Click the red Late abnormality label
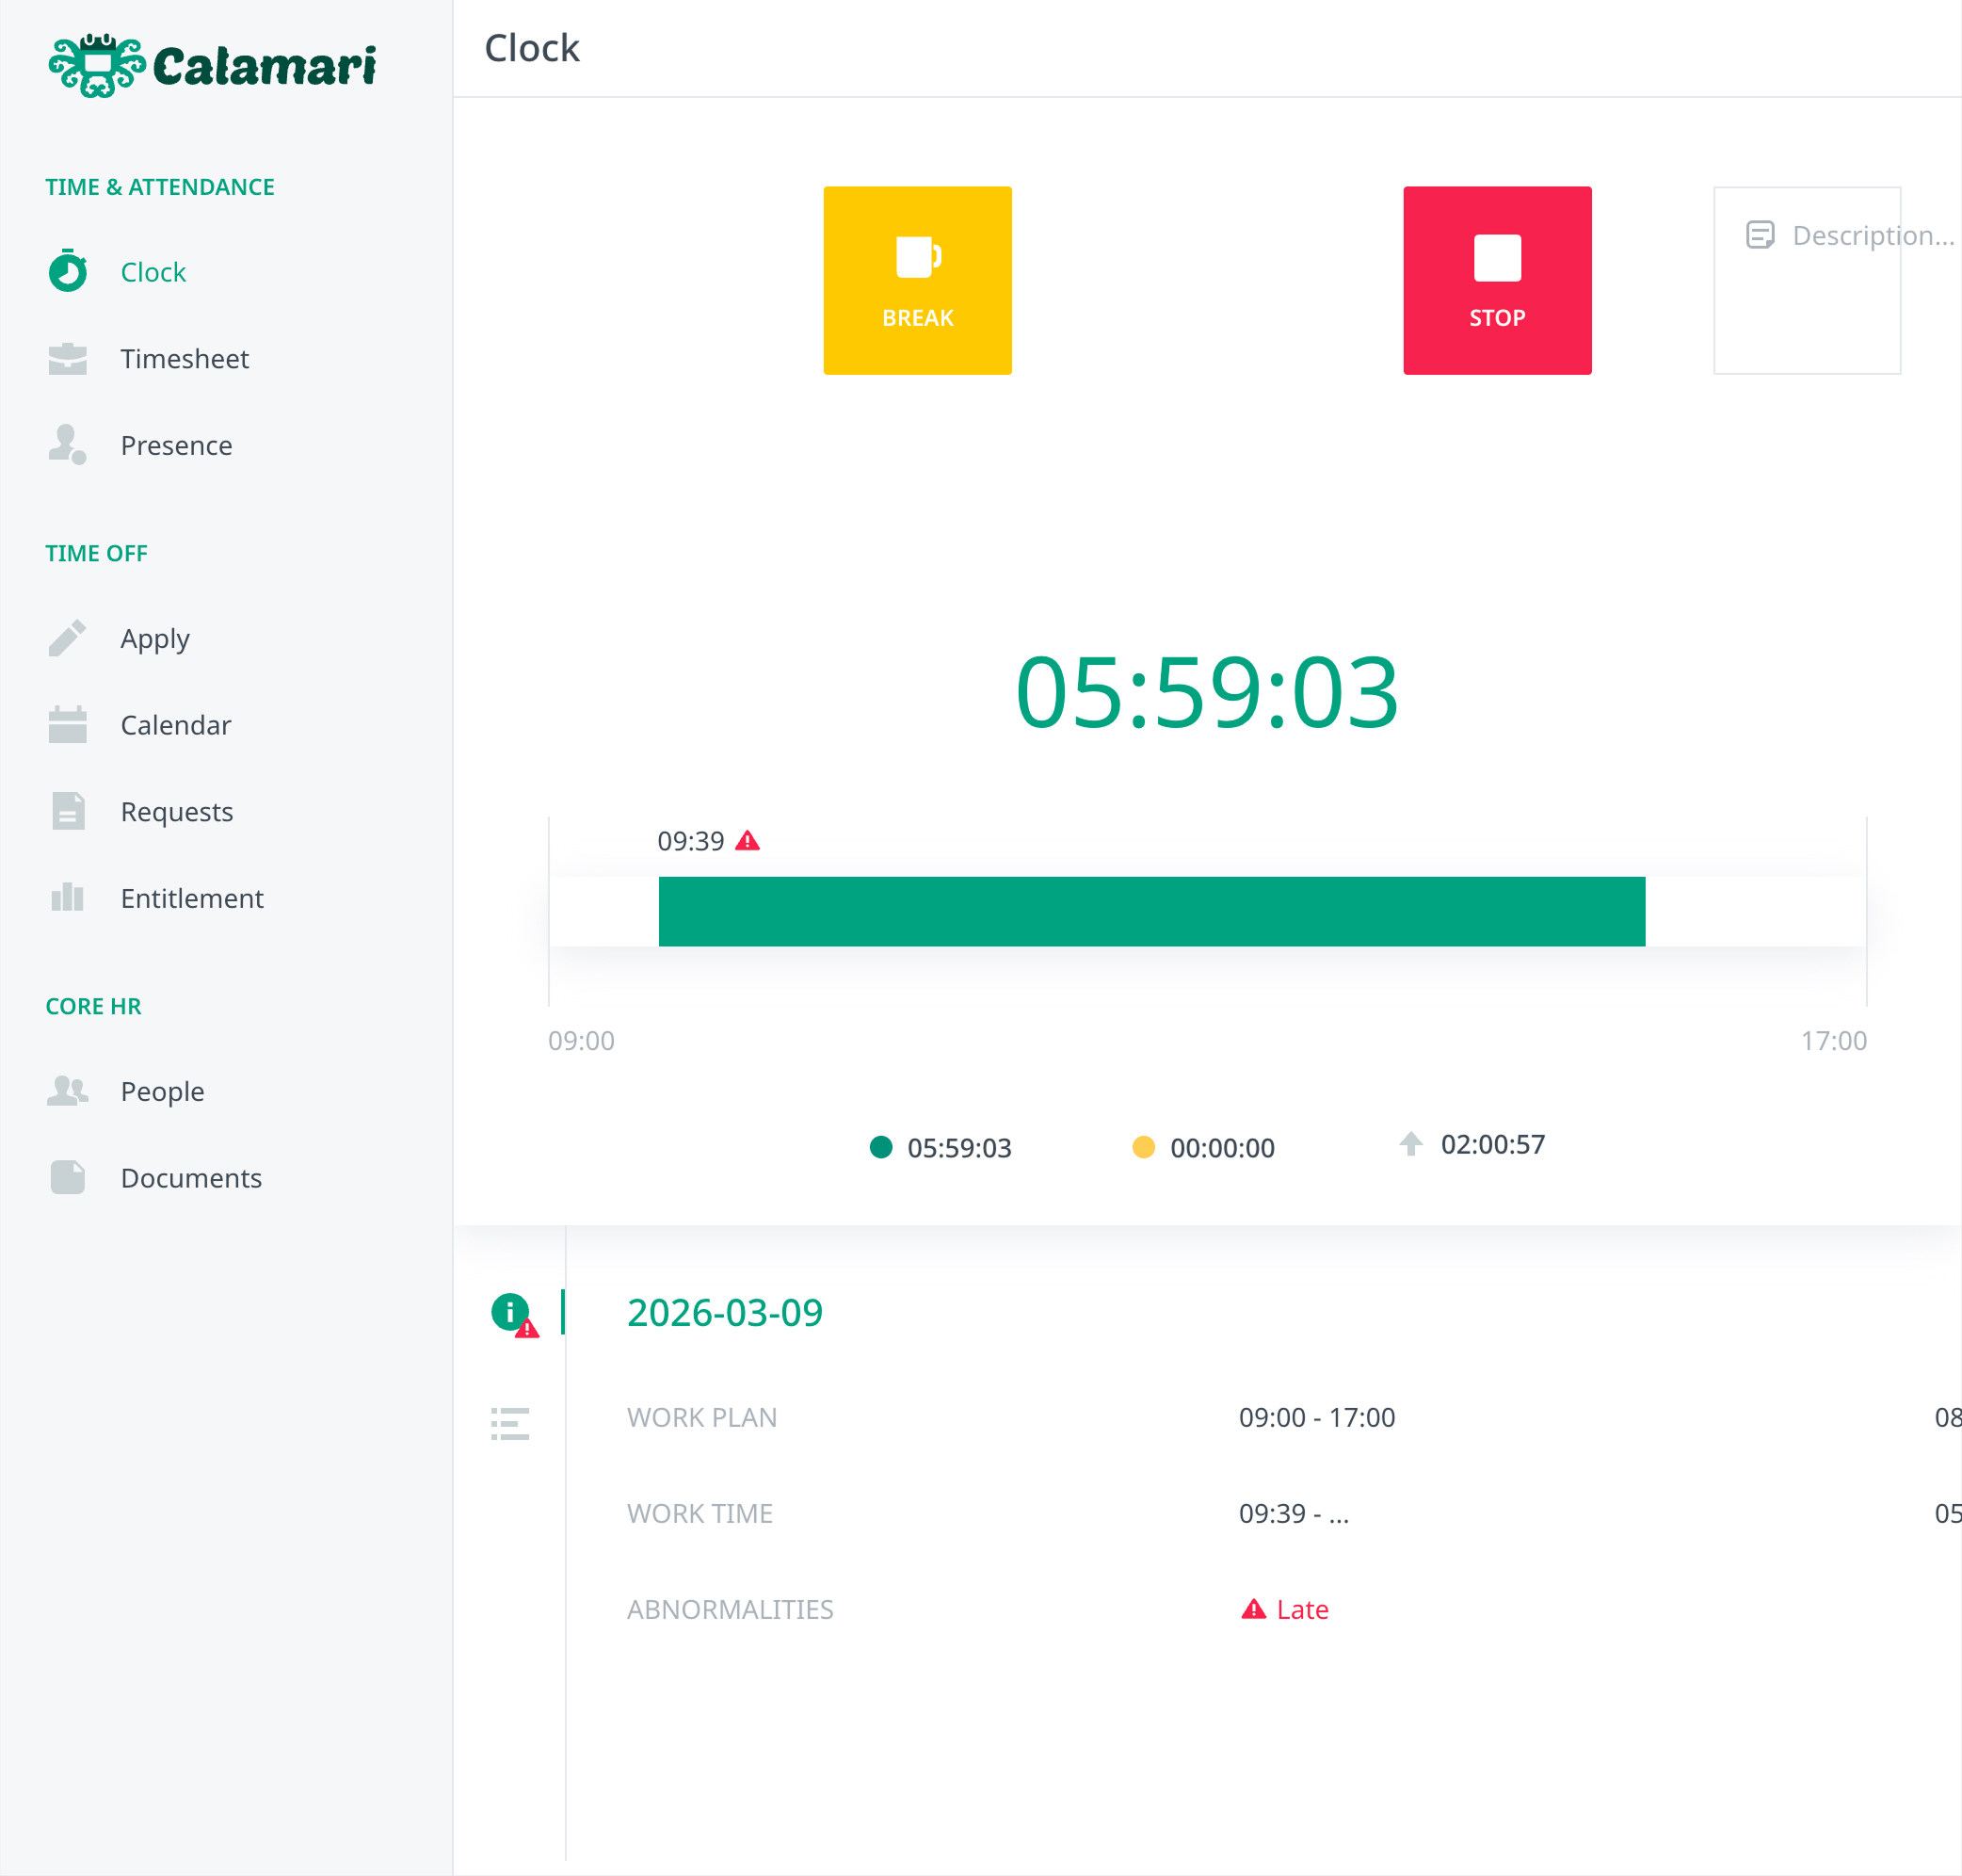Screen dimensions: 1962x1876 coord(1301,1609)
